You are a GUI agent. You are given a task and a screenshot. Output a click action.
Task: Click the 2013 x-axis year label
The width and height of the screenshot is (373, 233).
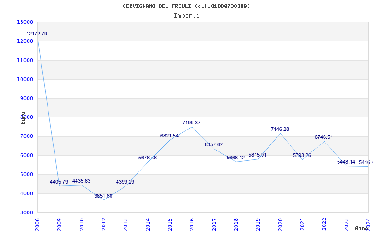click(x=125, y=225)
